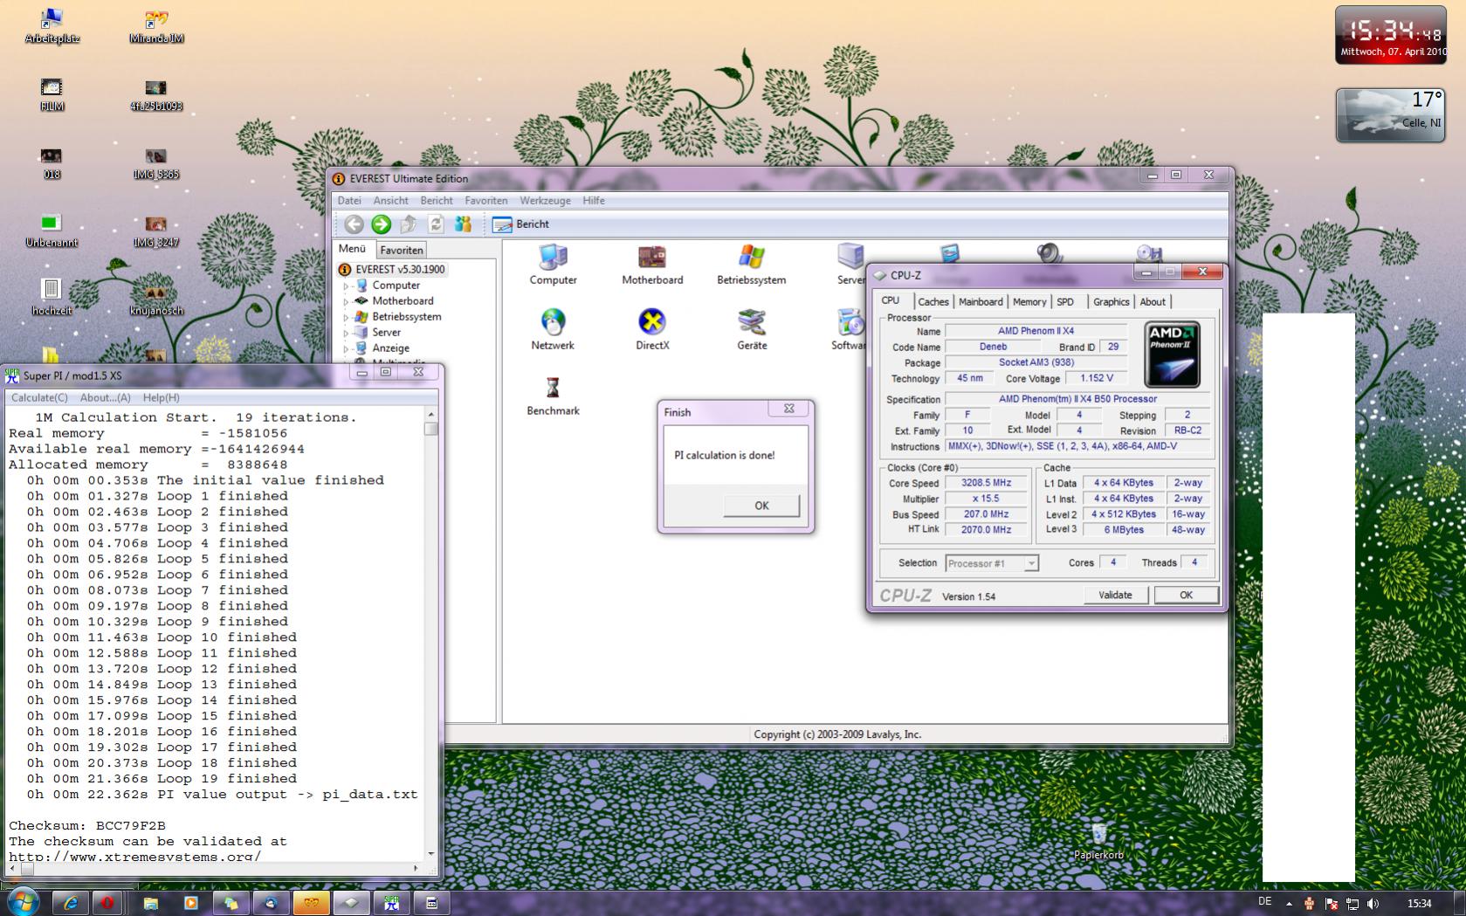Click OK in the Finish dialog
Screen dimensions: 1466x916
(x=761, y=506)
